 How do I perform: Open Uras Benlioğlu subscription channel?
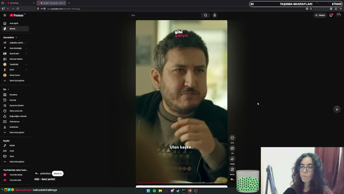[15, 48]
